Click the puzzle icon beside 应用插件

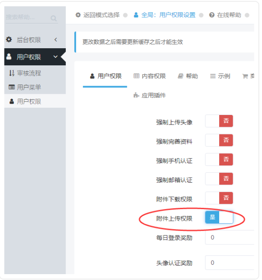click(x=136, y=95)
